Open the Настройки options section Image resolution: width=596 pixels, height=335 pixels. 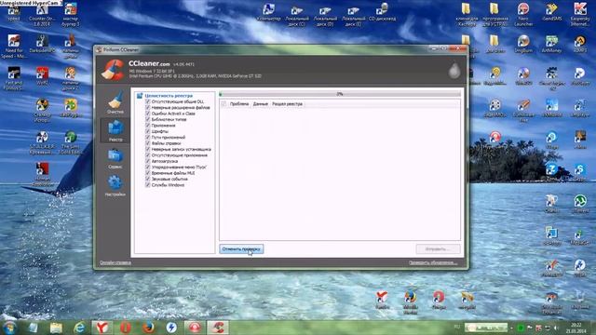(x=115, y=186)
